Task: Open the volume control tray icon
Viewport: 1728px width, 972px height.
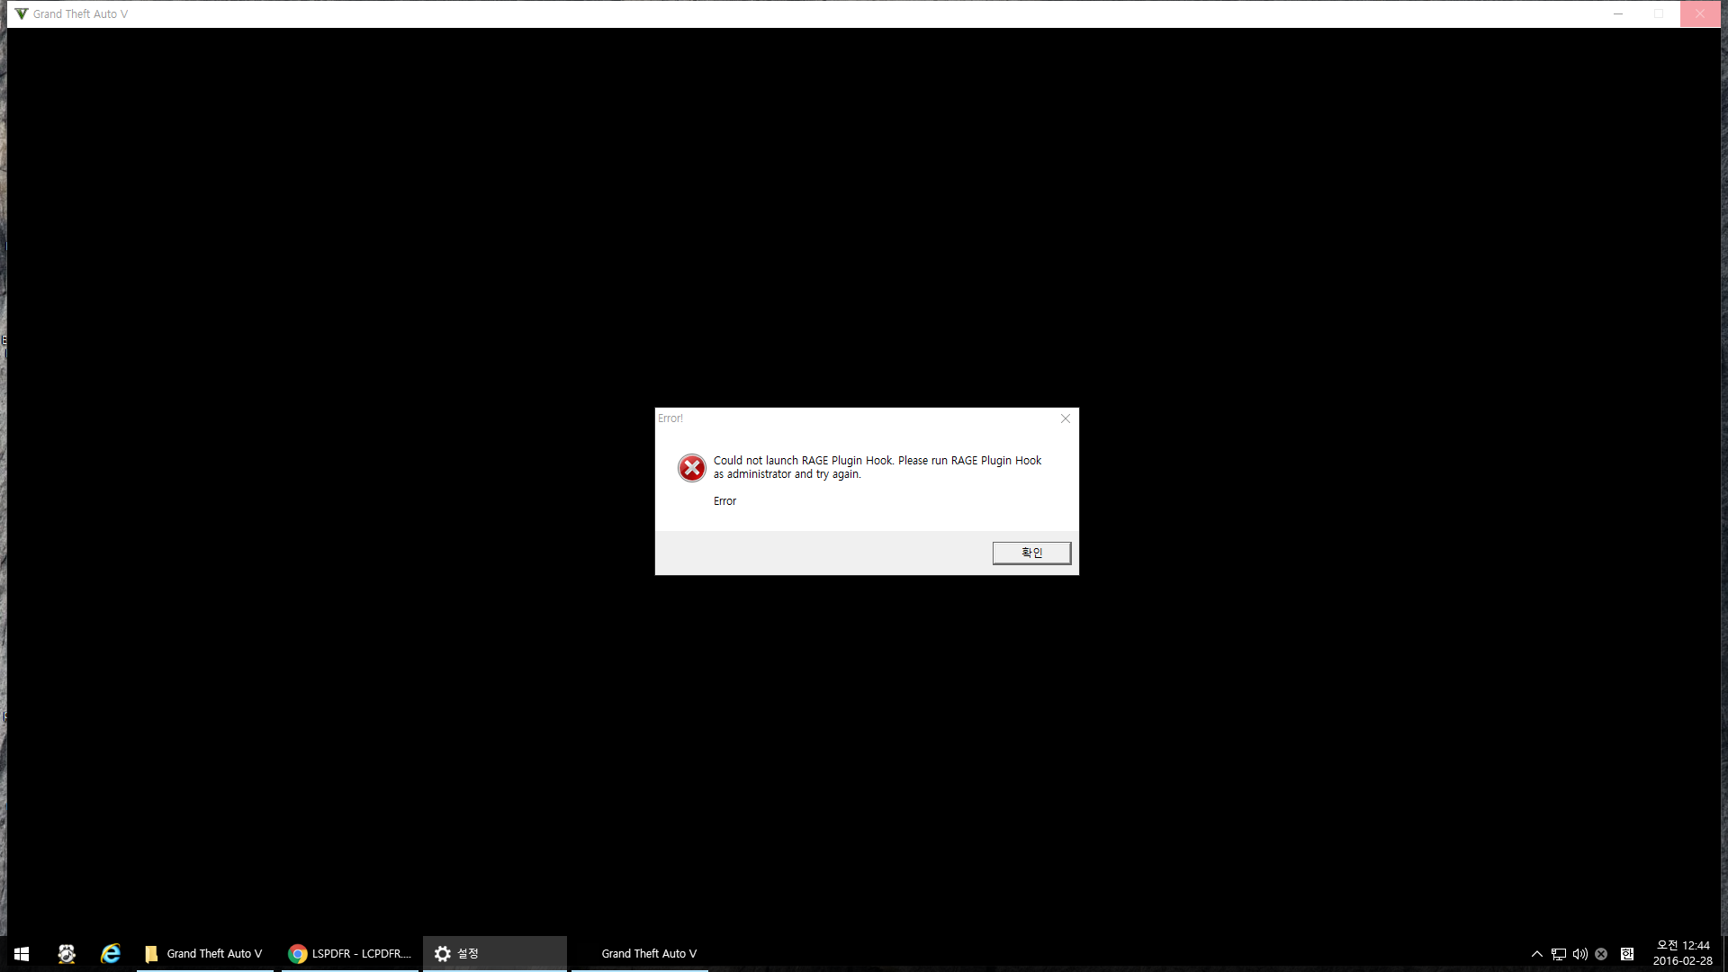Action: point(1579,954)
